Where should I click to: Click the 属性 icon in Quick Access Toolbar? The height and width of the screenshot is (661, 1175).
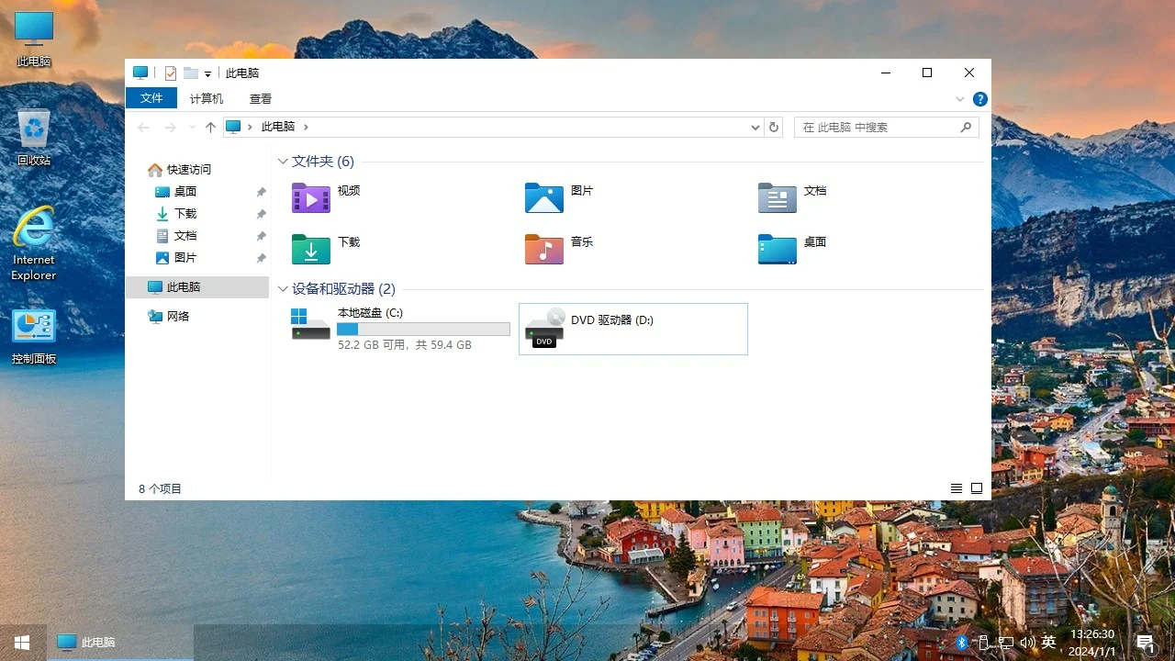(x=171, y=73)
